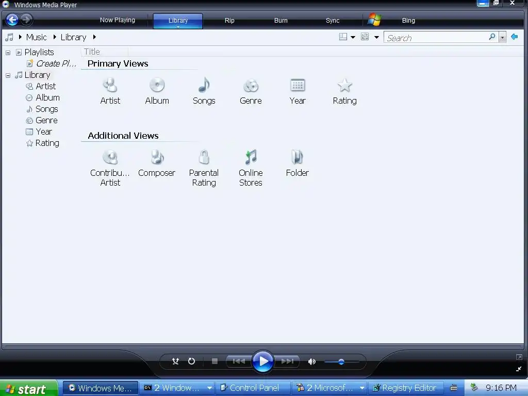Image resolution: width=528 pixels, height=396 pixels.
Task: Click the Title column header
Action: [104, 52]
